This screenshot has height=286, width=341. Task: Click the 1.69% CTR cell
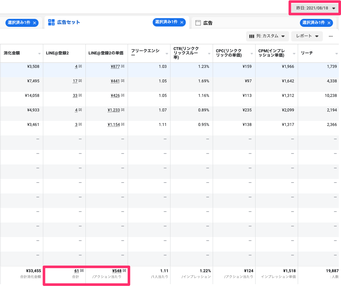[204, 81]
